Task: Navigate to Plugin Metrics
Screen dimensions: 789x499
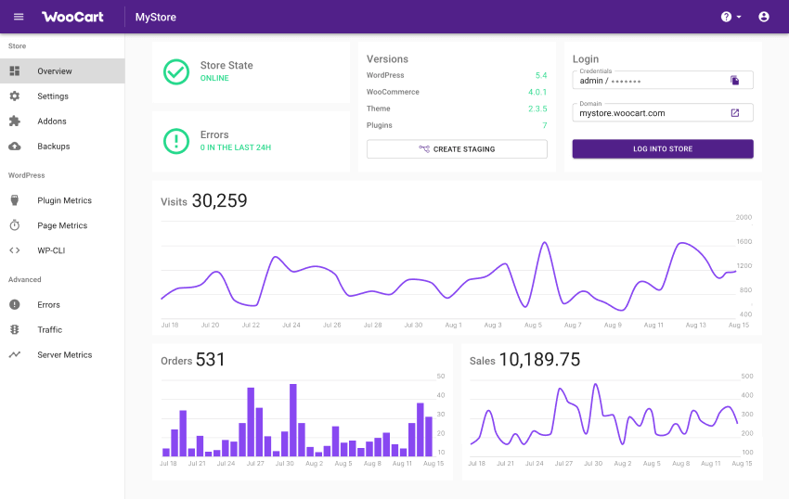Action: [x=62, y=200]
